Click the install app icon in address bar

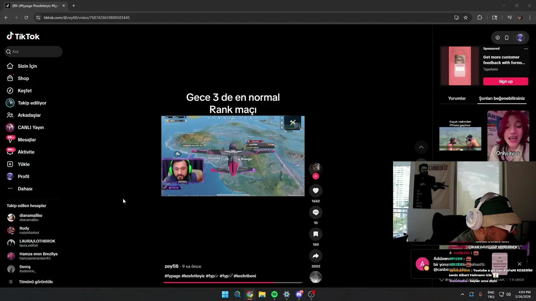tap(456, 18)
